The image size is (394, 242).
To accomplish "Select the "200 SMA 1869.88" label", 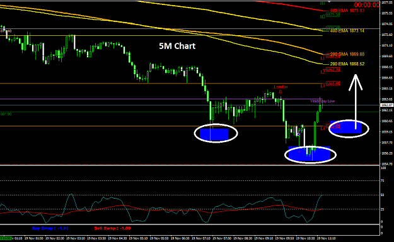I will (347, 54).
